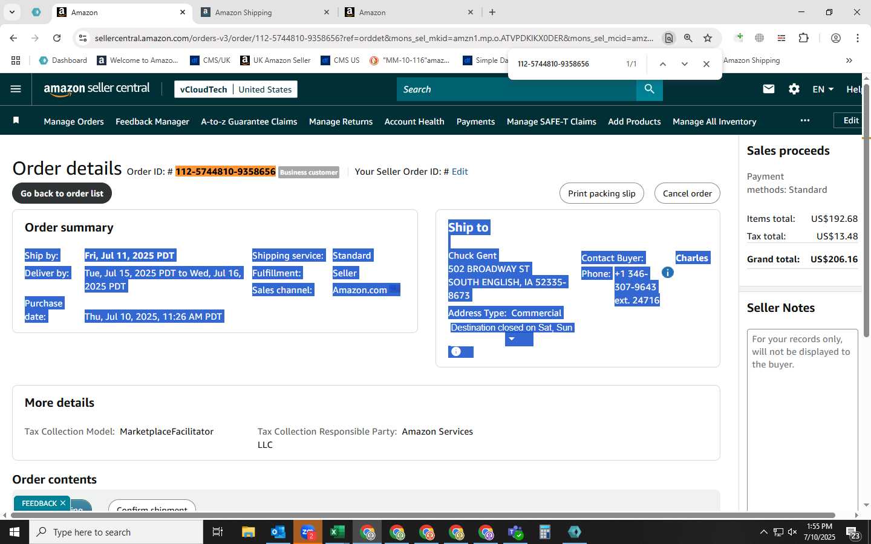Open the bookmarks apps grid icon
Image resolution: width=871 pixels, height=544 pixels.
tap(16, 60)
